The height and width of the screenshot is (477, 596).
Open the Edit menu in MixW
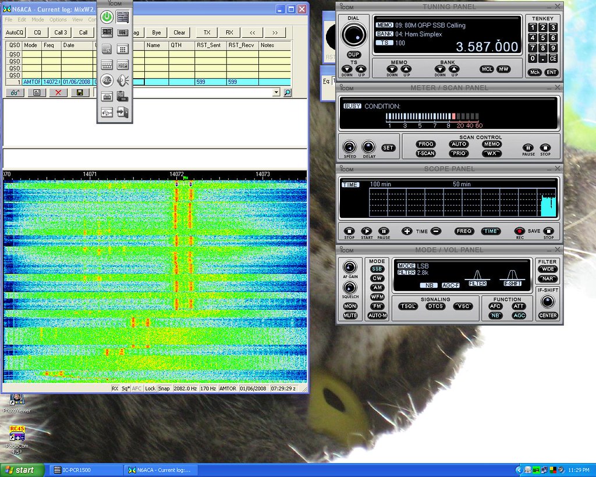(22, 19)
